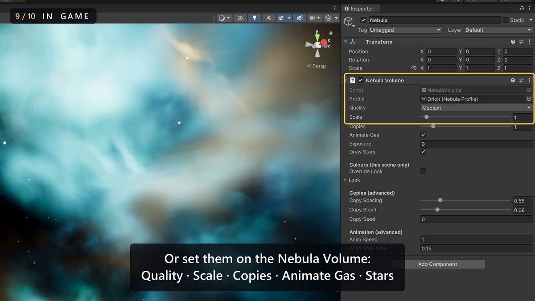Toggle the scene gizmo rotation lock

pos(331,33)
